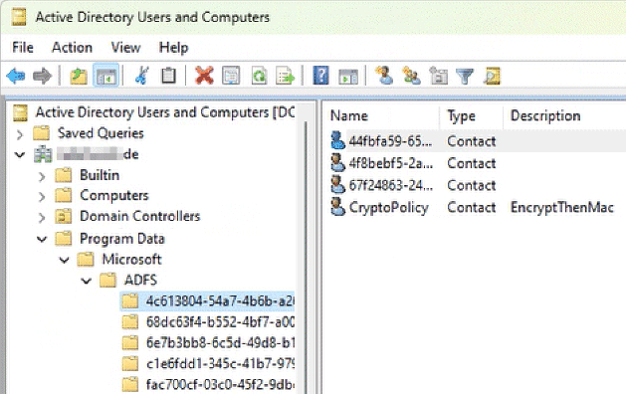
Task: Select the Microsoft tree item
Action: click(131, 259)
